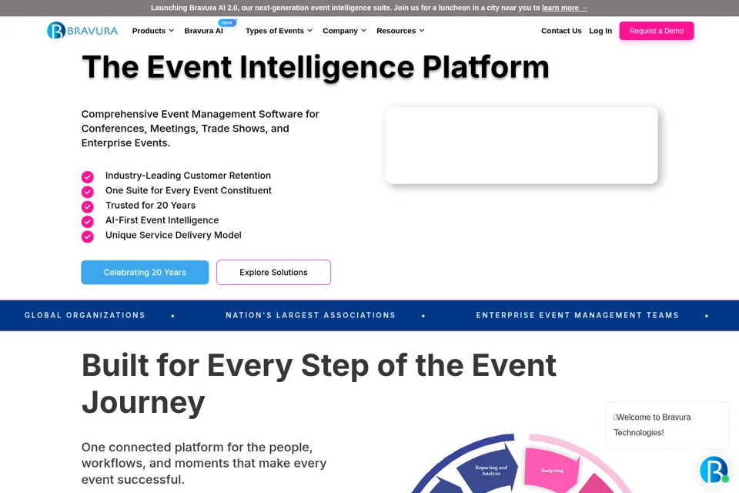
Task: Click the Industry-Leading Customer Retention text
Action: pyautogui.click(x=188, y=176)
